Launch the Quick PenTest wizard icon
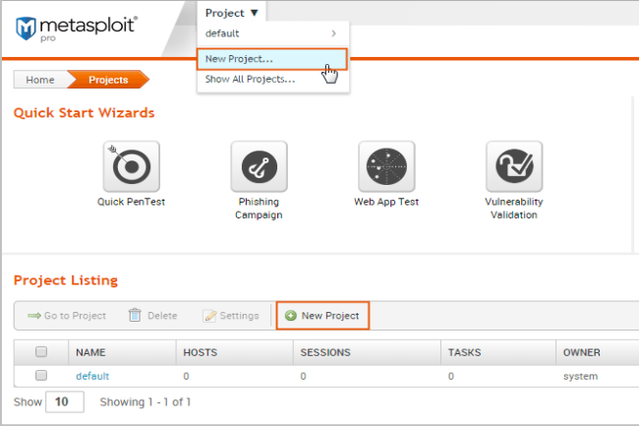The height and width of the screenshot is (426, 639). pos(132,168)
